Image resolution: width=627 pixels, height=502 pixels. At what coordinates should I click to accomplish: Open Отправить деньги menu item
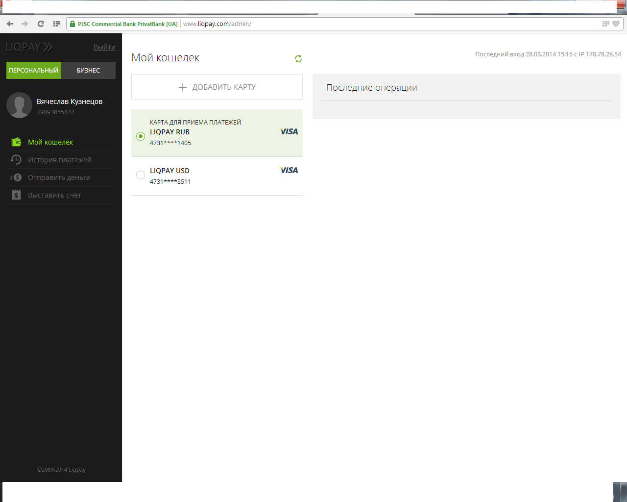[61, 177]
